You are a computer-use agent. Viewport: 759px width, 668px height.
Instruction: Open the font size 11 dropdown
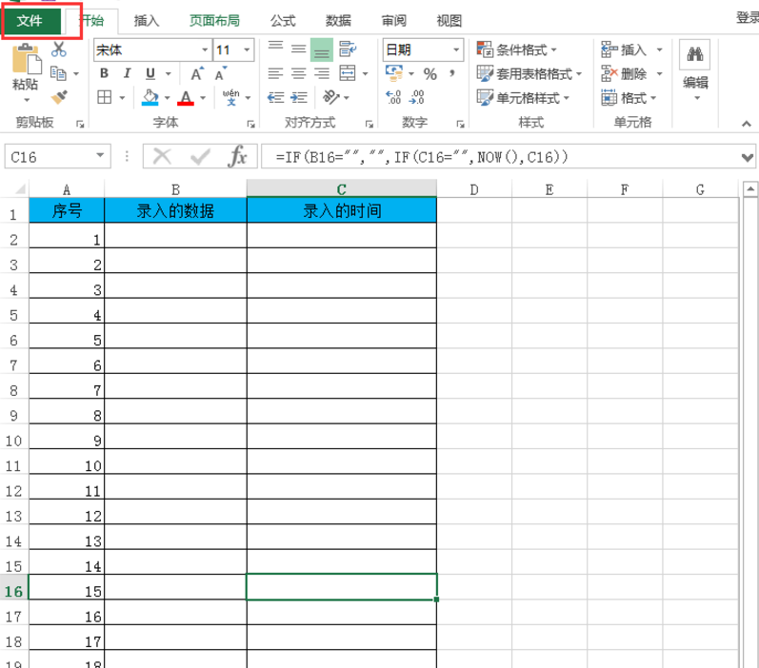coord(247,49)
